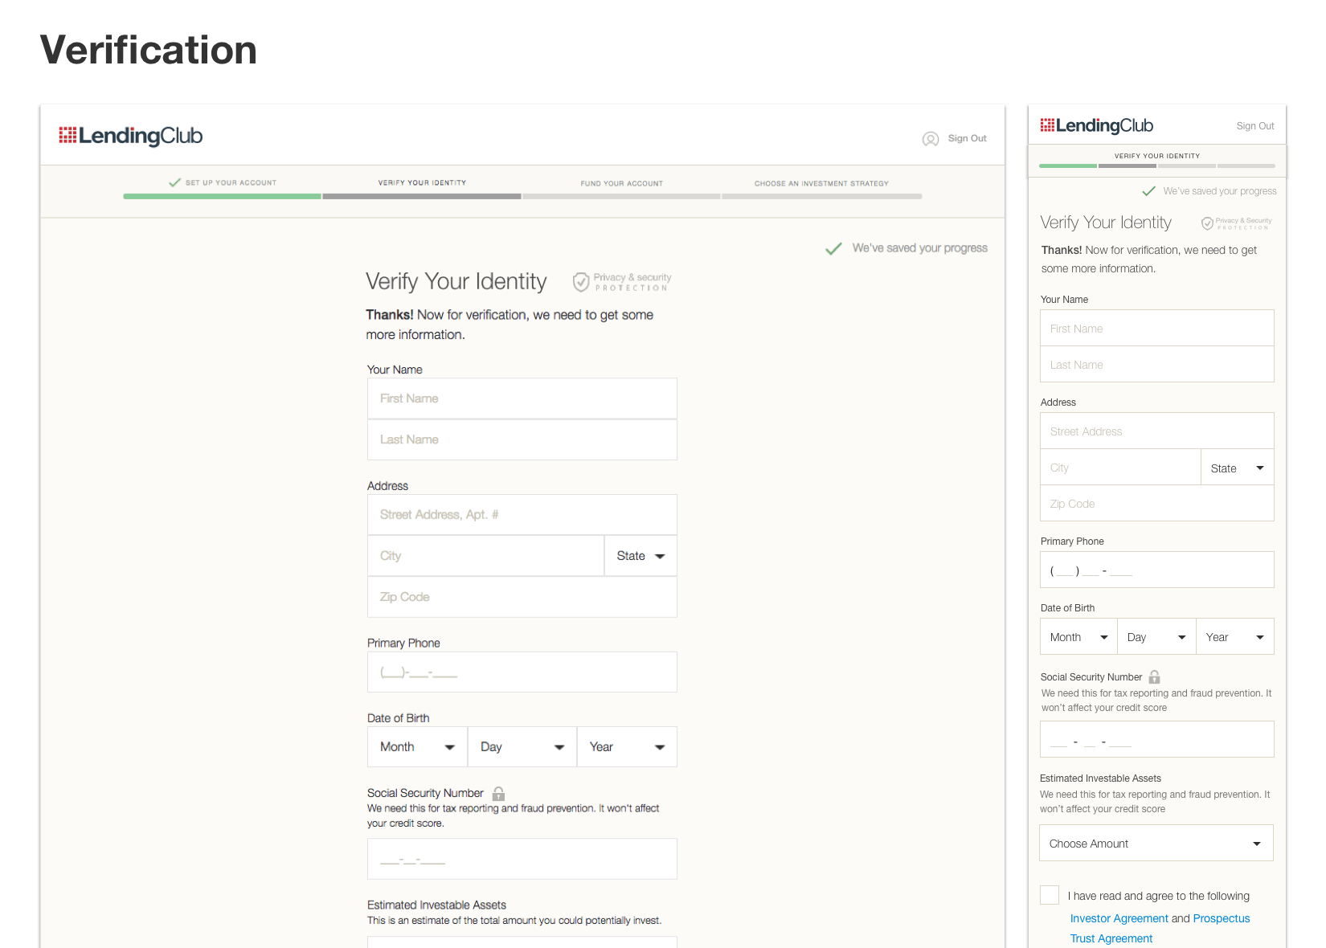
Task: Open the Day dropdown in desktop form
Action: pos(522,747)
